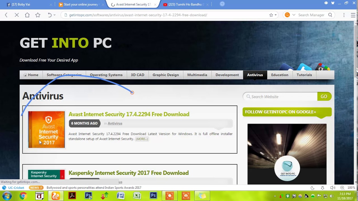
Task: Open Microsoft Word from the taskbar
Action: (x=121, y=196)
